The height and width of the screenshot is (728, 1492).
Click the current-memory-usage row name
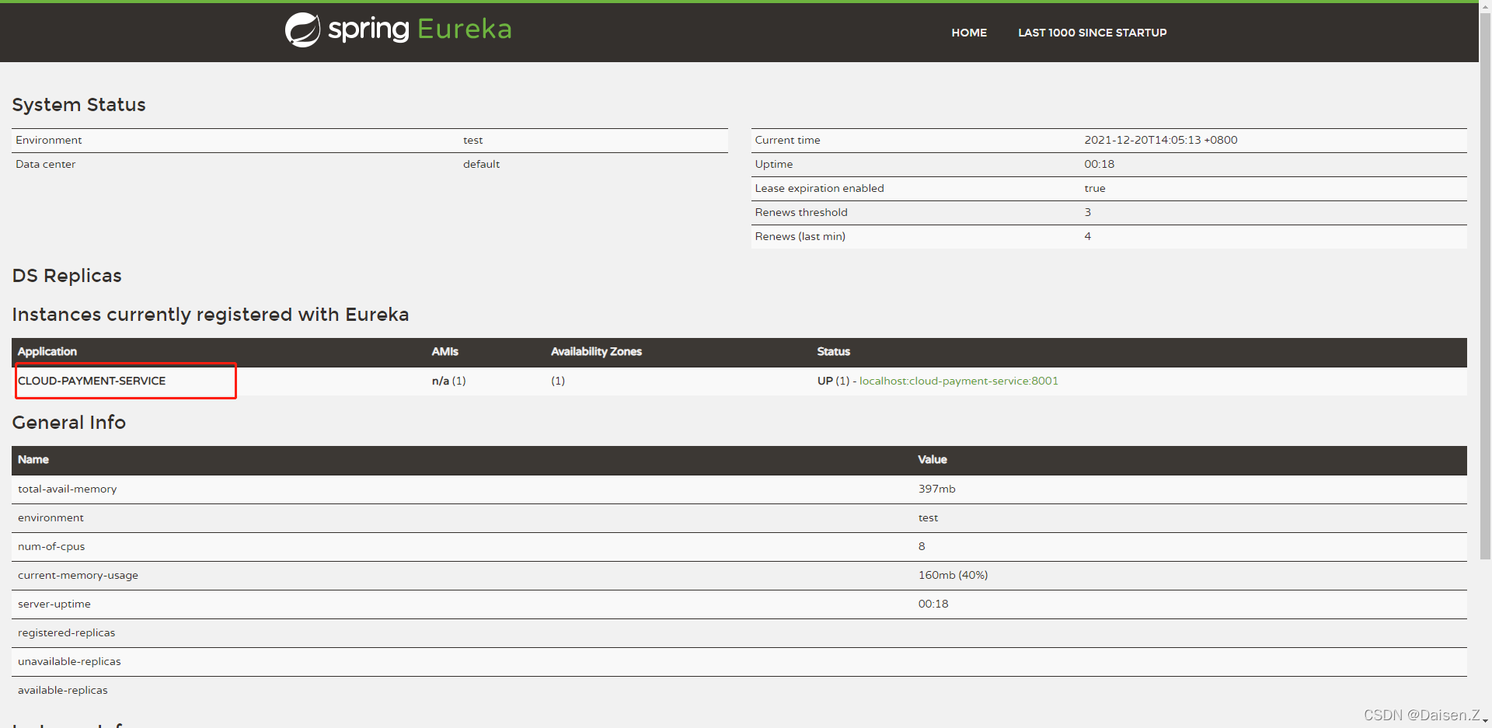(78, 575)
